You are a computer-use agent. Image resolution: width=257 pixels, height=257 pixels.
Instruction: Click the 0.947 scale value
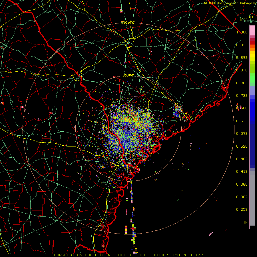click(x=242, y=45)
